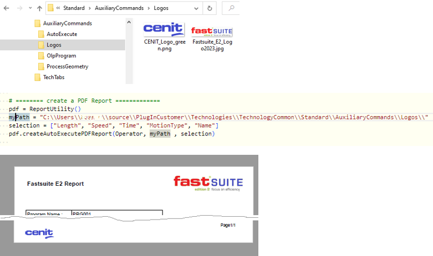Image resolution: width=433 pixels, height=256 pixels.
Task: Click the folder icon in address bar
Action: pos(50,8)
